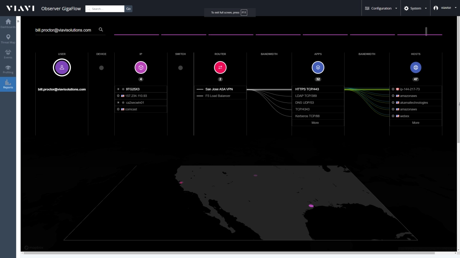Select the DNS UDP/53 application
This screenshot has width=460, height=258.
click(x=318, y=102)
